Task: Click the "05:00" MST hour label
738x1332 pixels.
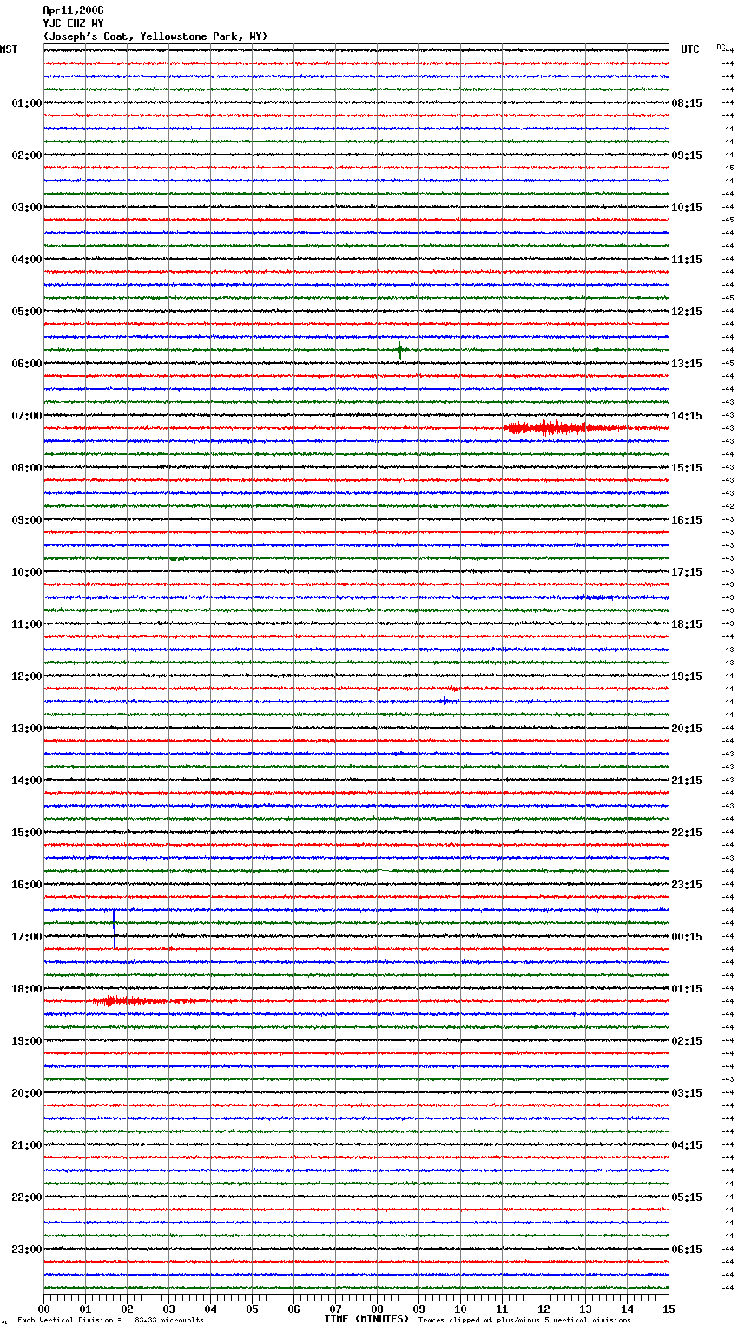Action: pos(27,312)
